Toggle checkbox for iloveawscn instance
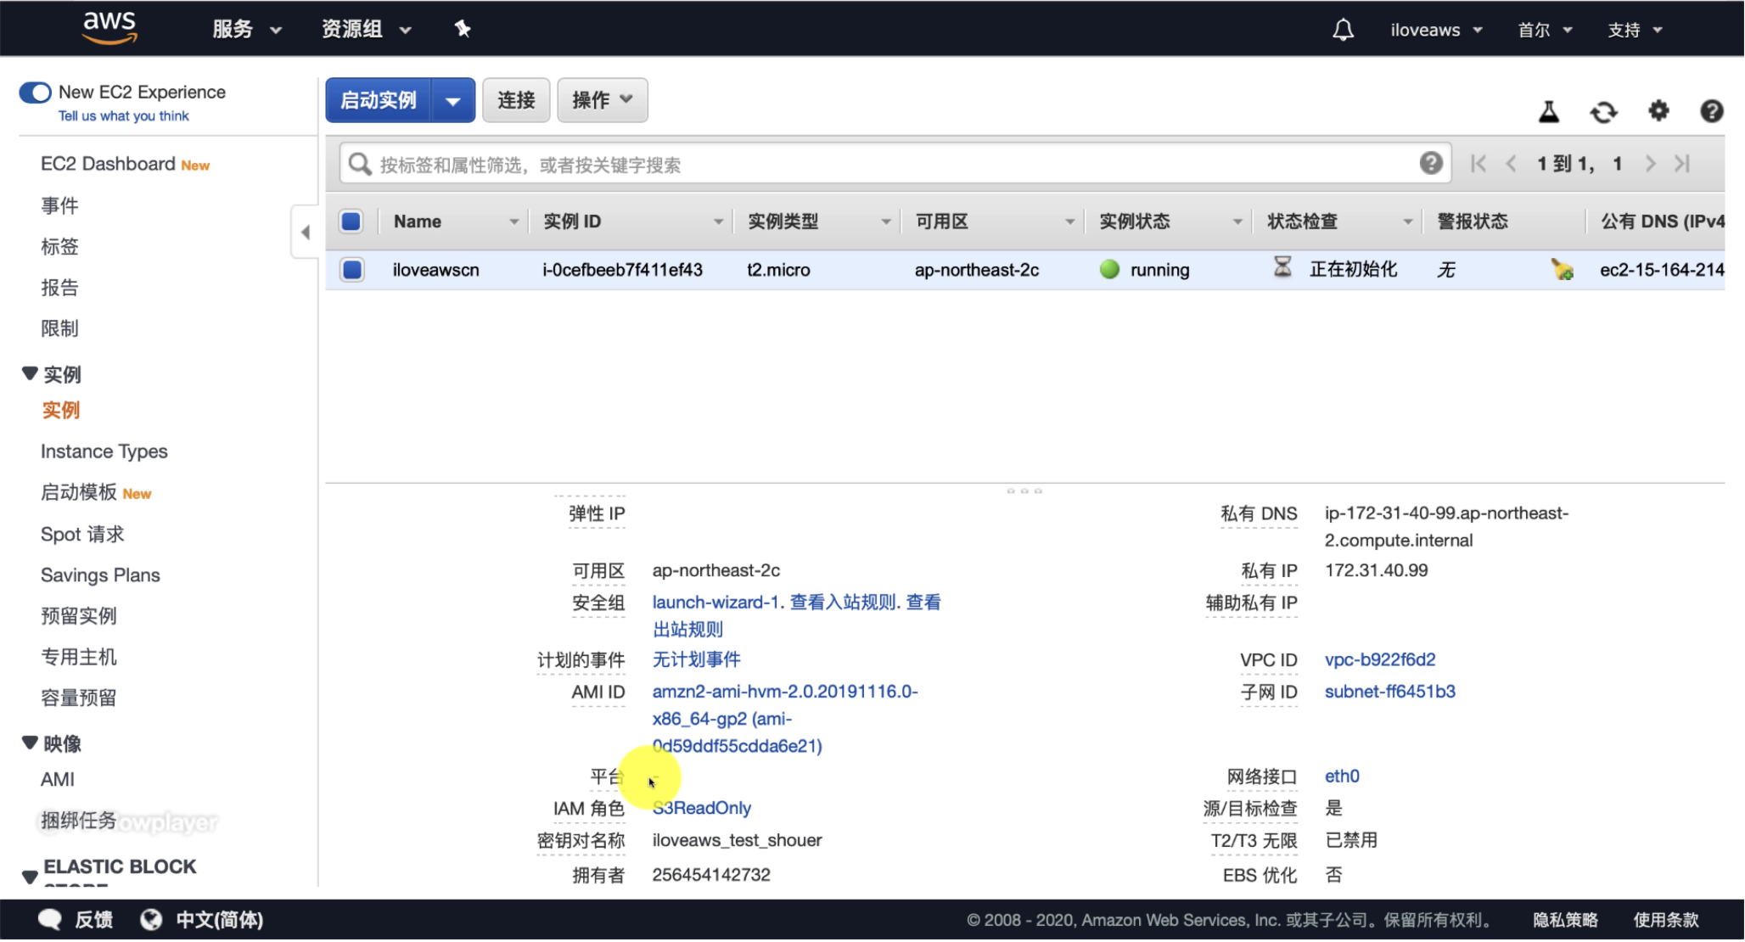The height and width of the screenshot is (942, 1745). coord(351,270)
